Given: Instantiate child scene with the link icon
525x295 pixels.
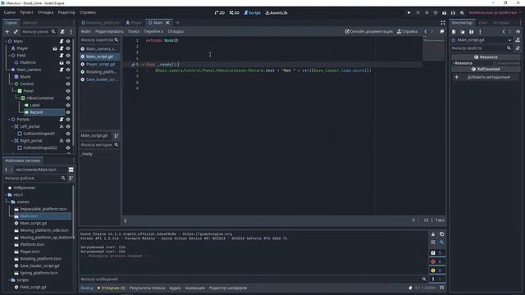Looking at the screenshot, I should point(16,32).
